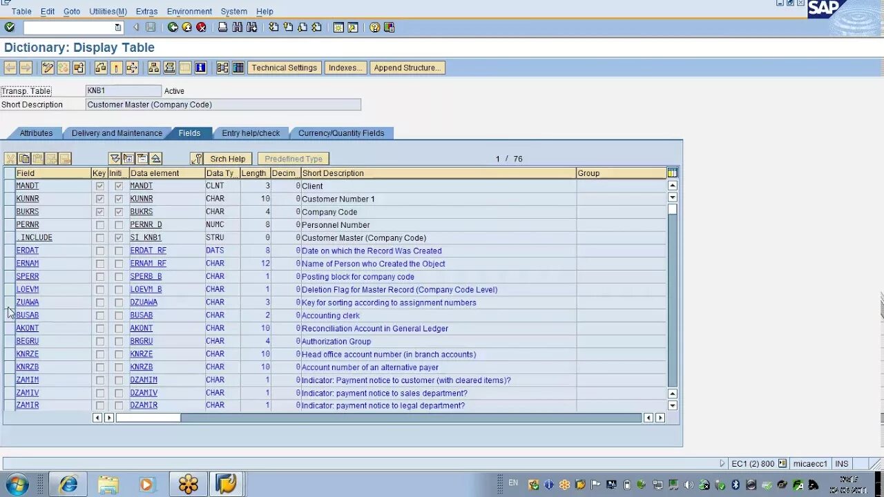Image resolution: width=884 pixels, height=497 pixels.
Task: Click the Technical Settings button
Action: (x=284, y=68)
